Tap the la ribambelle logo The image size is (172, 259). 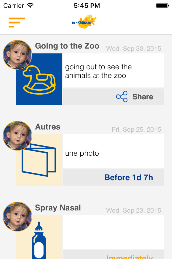point(84,22)
